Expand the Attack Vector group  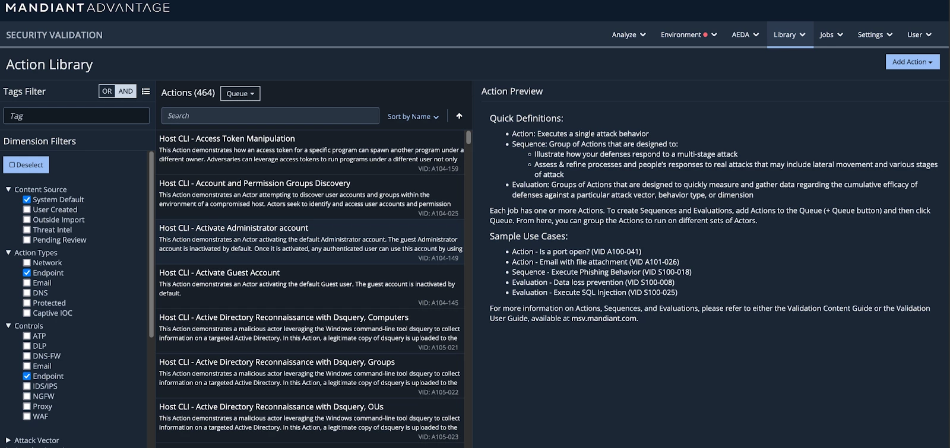tap(8, 440)
